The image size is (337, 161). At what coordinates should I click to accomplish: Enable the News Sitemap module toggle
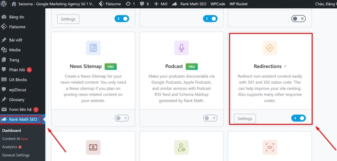[x=122, y=118]
